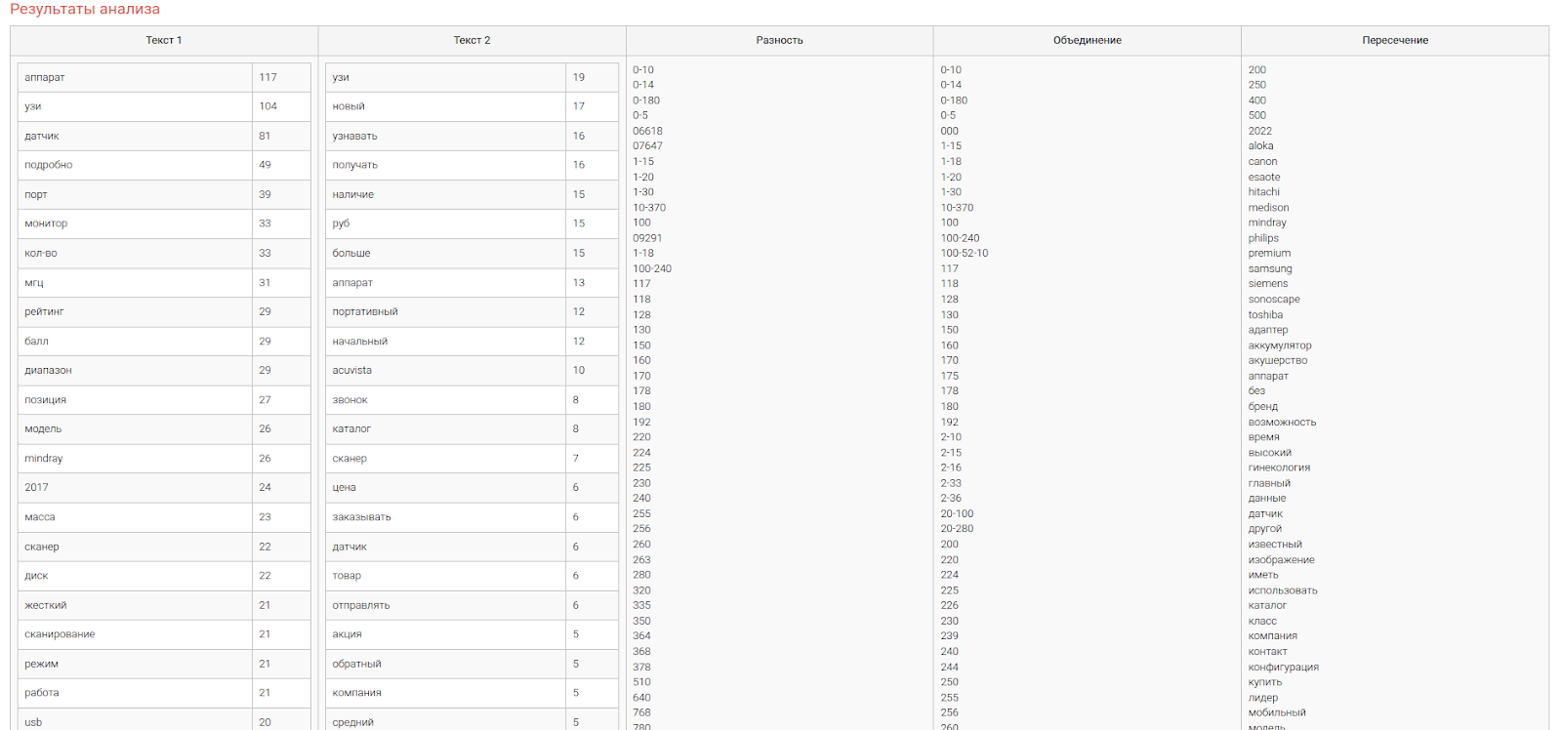
Task: Click the "Пересечение" column header
Action: pos(1394,40)
